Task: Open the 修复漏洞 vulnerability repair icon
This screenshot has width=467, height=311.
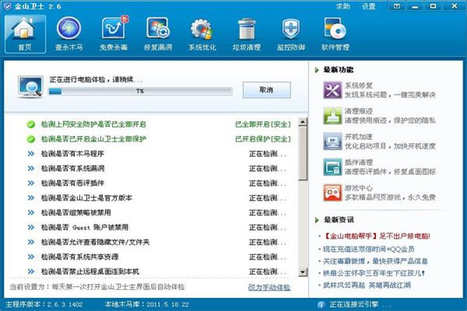Action: pyautogui.click(x=158, y=29)
